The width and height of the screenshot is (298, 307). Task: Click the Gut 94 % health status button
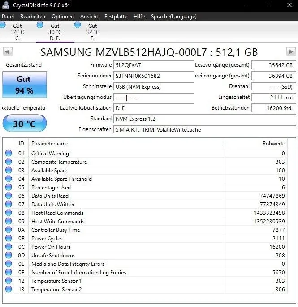25,85
